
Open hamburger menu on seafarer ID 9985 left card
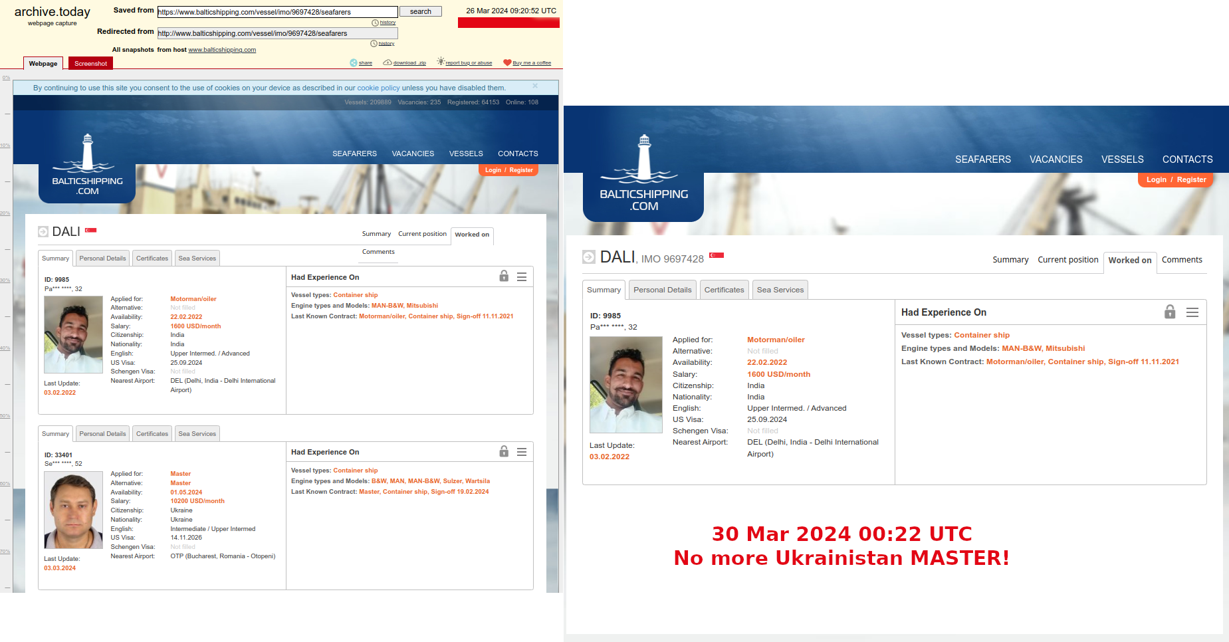522,276
